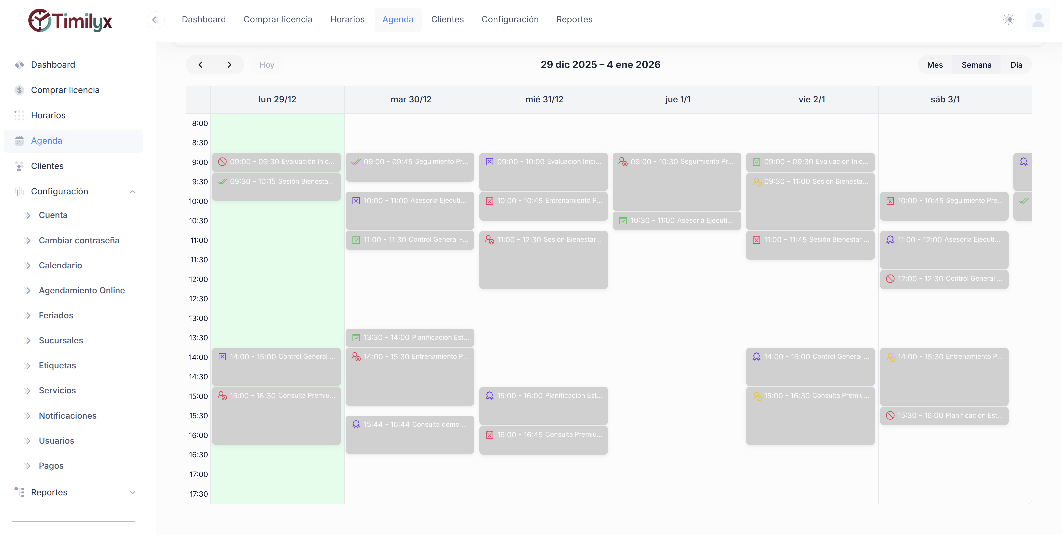Open the Clientes tab in top navigation

click(447, 19)
